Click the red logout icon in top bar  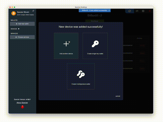click(x=150, y=11)
